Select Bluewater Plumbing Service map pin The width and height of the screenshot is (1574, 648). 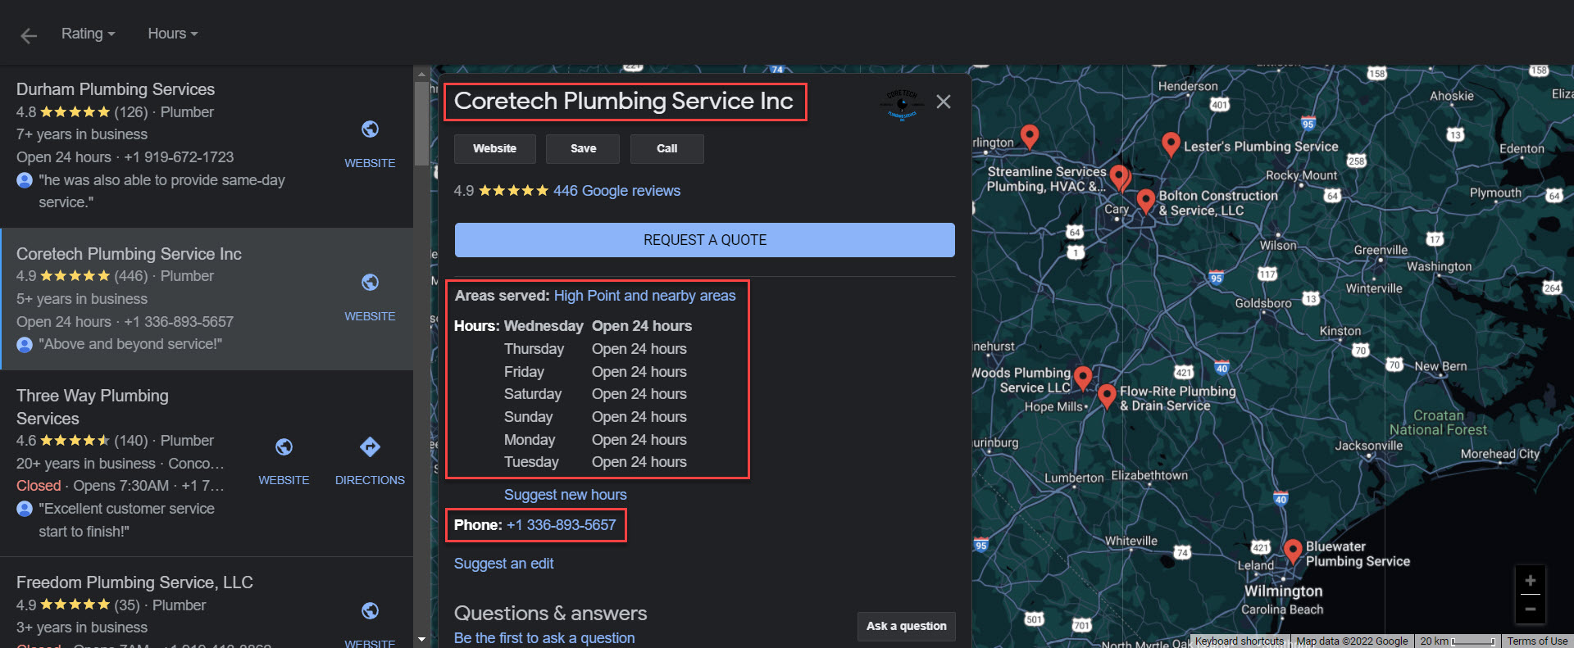(1292, 550)
